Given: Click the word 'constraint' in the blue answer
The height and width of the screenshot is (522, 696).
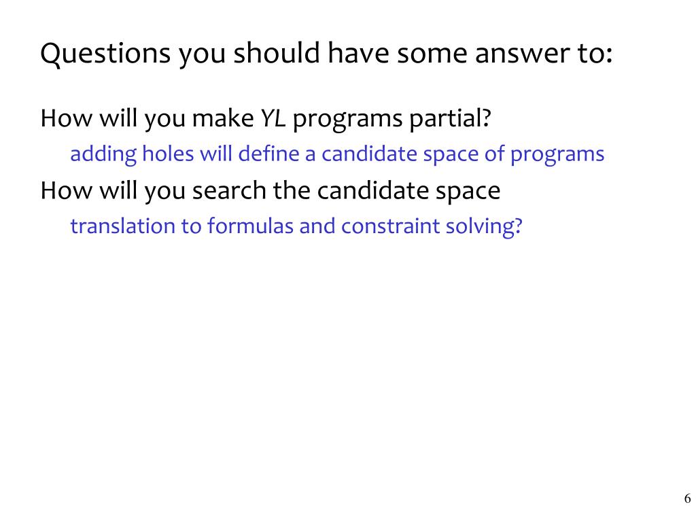Looking at the screenshot, I should (x=390, y=226).
